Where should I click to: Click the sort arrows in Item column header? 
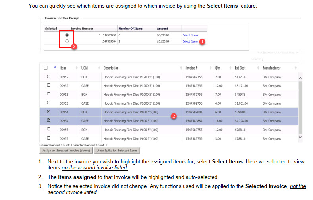pos(55,68)
